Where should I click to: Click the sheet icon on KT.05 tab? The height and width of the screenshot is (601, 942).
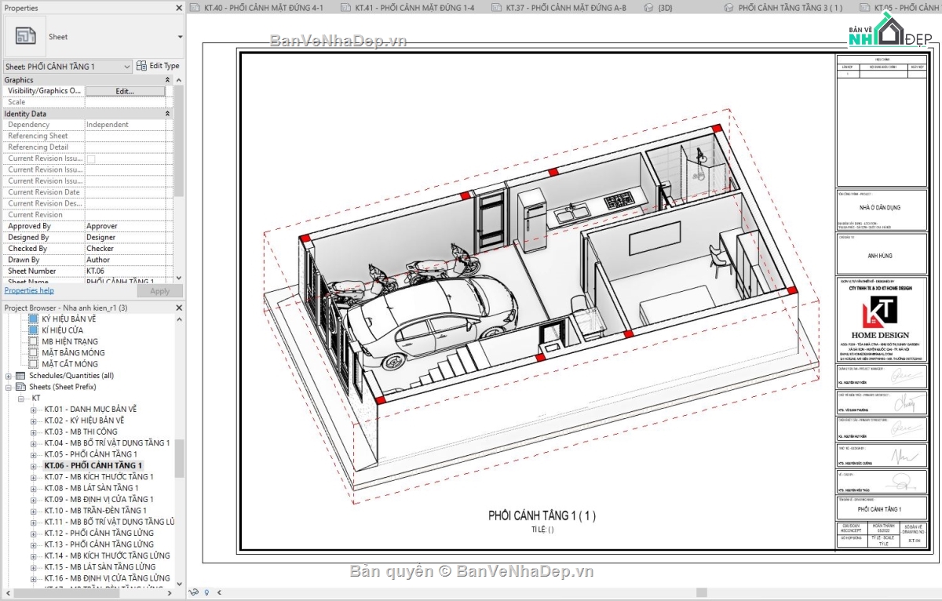(x=866, y=8)
